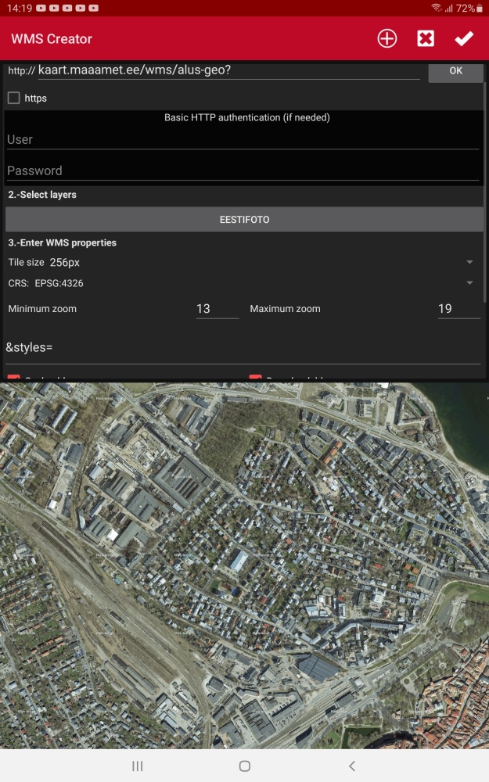489x782 pixels.
Task: Tap the WMS URL text field
Action: pos(228,70)
